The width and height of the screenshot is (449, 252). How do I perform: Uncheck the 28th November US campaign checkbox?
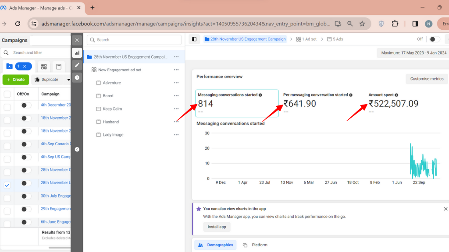tap(7, 185)
